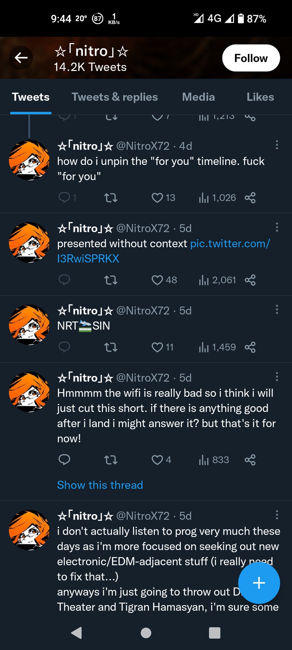Open more options for NRT SIN tweet
This screenshot has width=292, height=650.
tap(277, 309)
